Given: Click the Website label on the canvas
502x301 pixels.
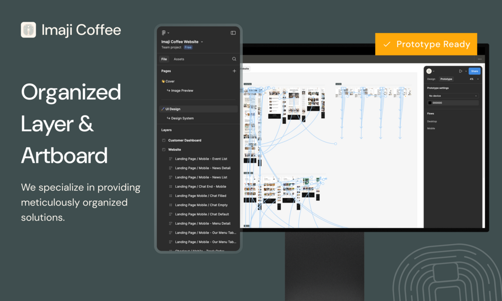Looking at the screenshot, I should pyautogui.click(x=245, y=69).
